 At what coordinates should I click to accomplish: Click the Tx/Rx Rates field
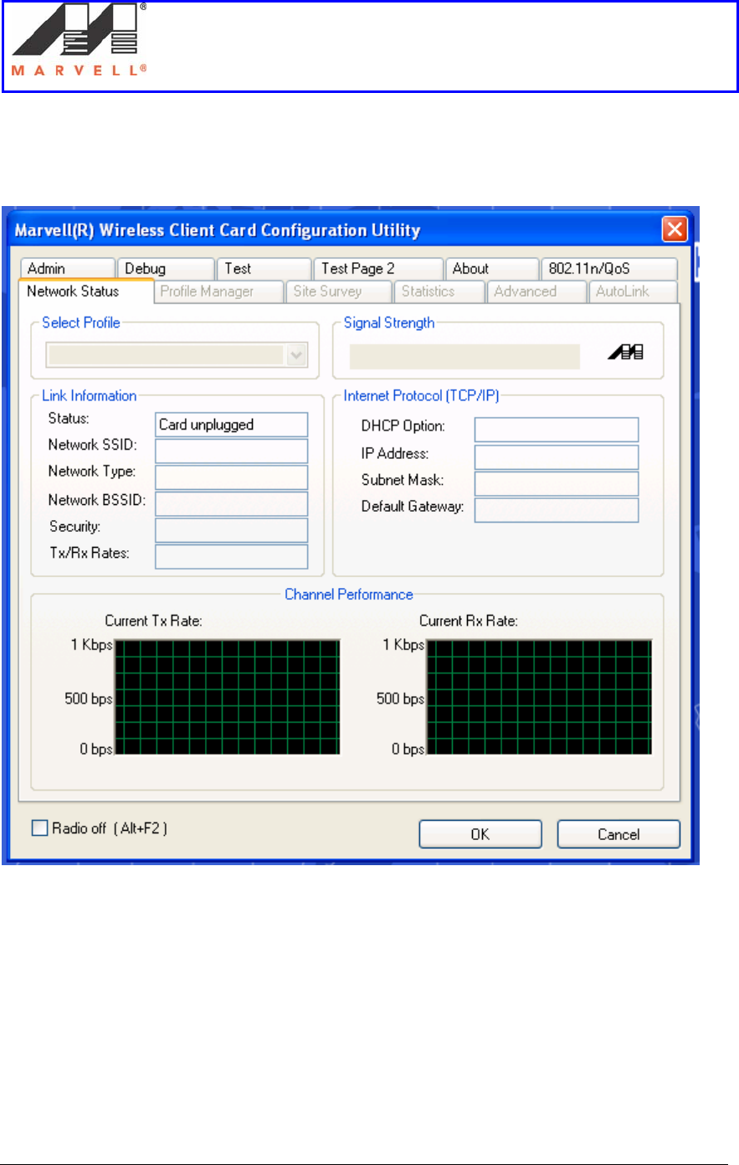[x=232, y=557]
